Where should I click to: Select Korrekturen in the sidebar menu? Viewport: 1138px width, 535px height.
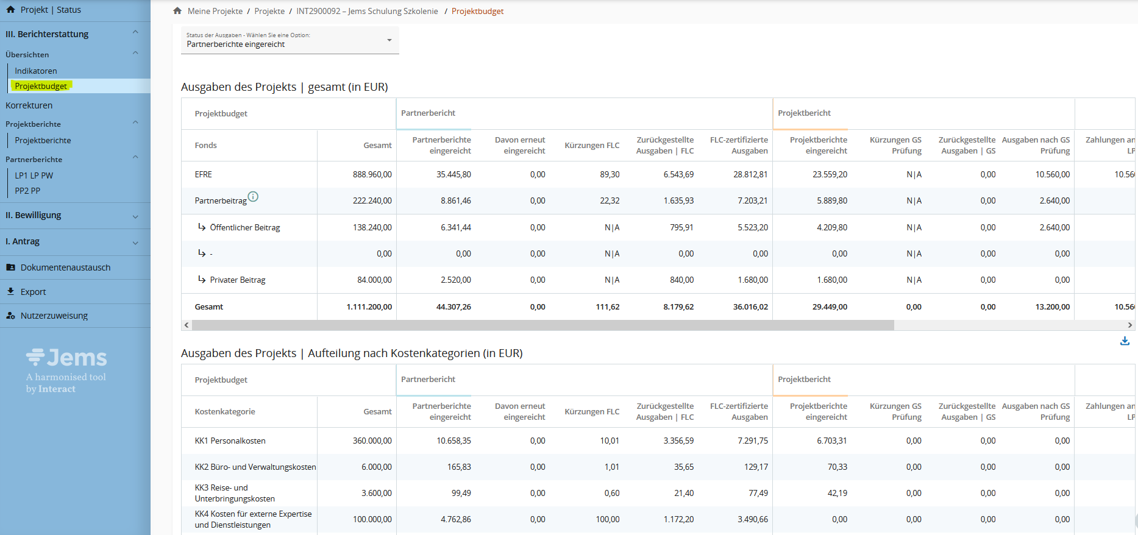click(29, 105)
